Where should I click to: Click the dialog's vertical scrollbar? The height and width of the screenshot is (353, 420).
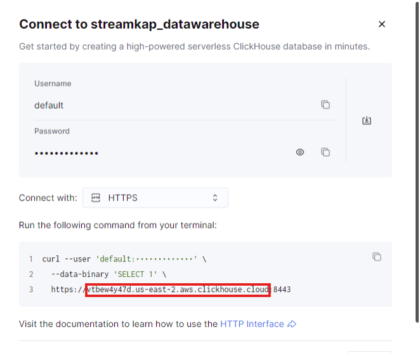(417, 161)
